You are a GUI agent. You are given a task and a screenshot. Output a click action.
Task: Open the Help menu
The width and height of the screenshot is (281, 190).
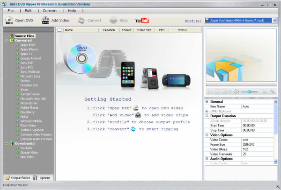coord(72,10)
